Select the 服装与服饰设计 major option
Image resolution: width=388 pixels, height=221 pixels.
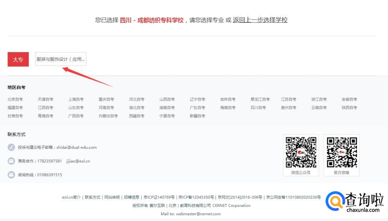coord(61,59)
